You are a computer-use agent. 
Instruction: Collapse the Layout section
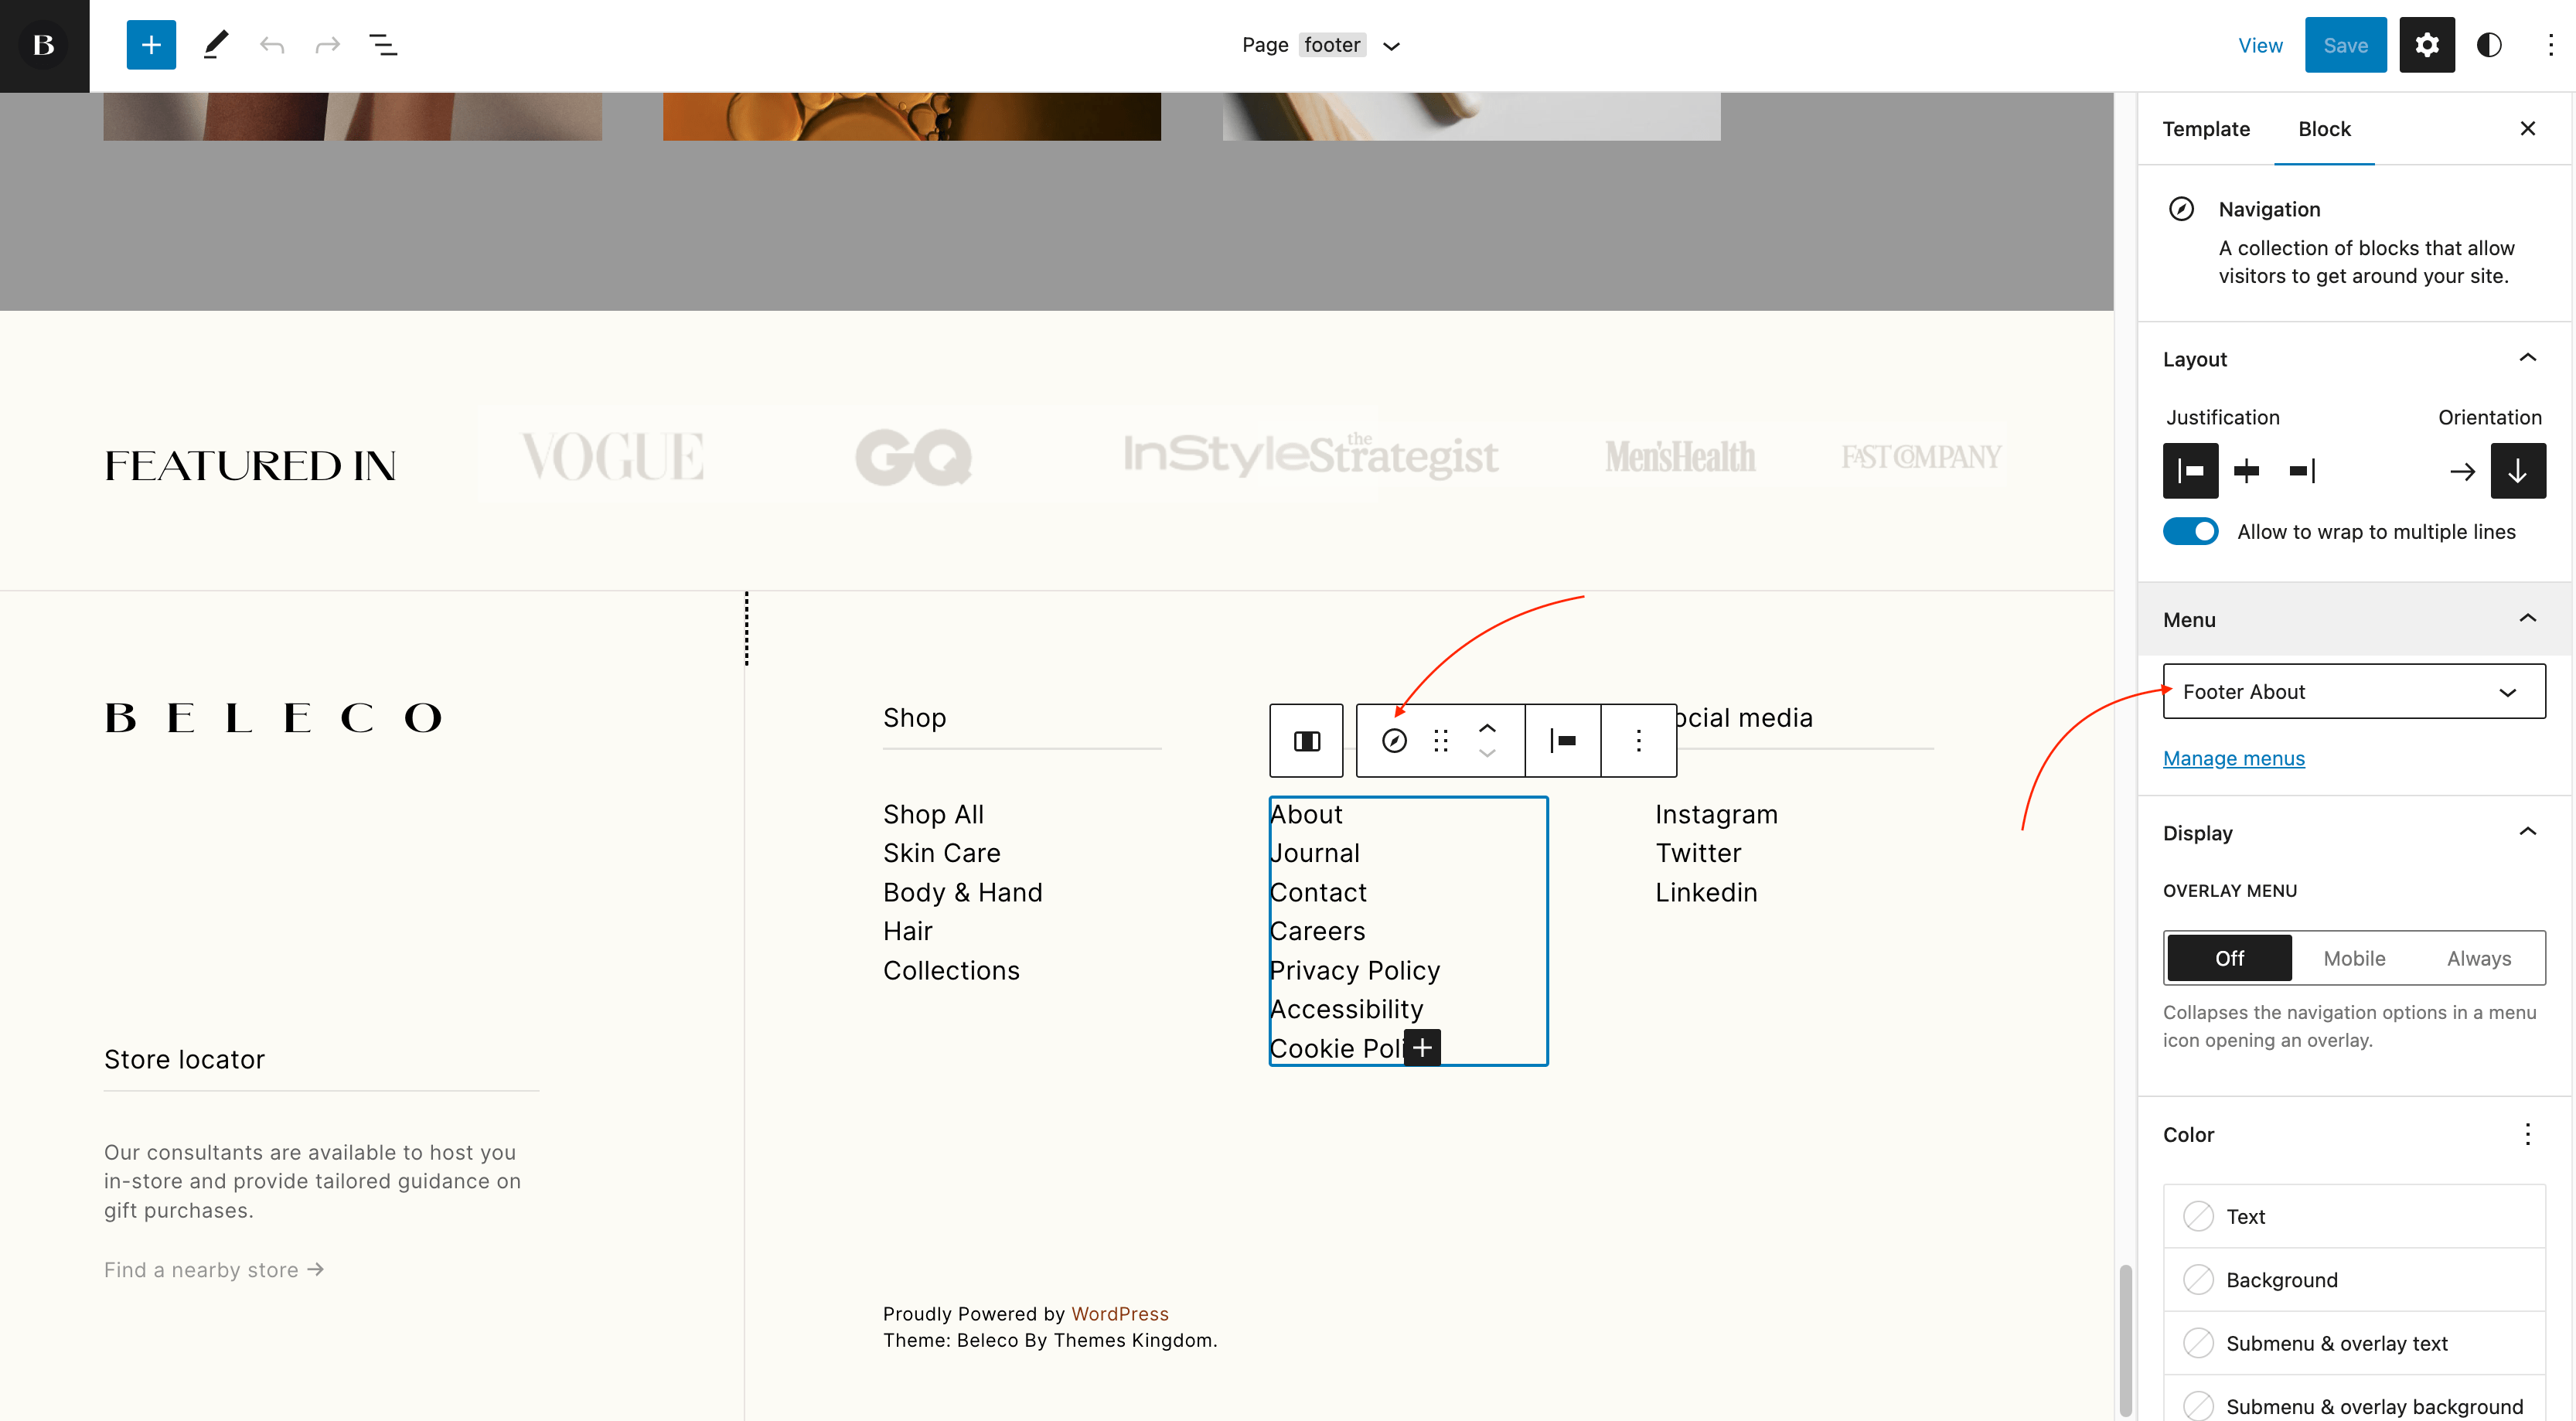2528,357
